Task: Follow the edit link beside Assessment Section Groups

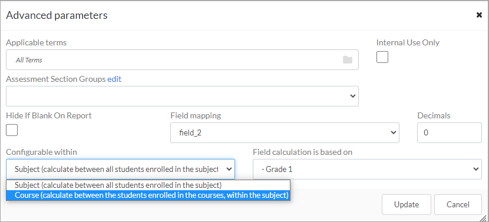Action: [114, 79]
